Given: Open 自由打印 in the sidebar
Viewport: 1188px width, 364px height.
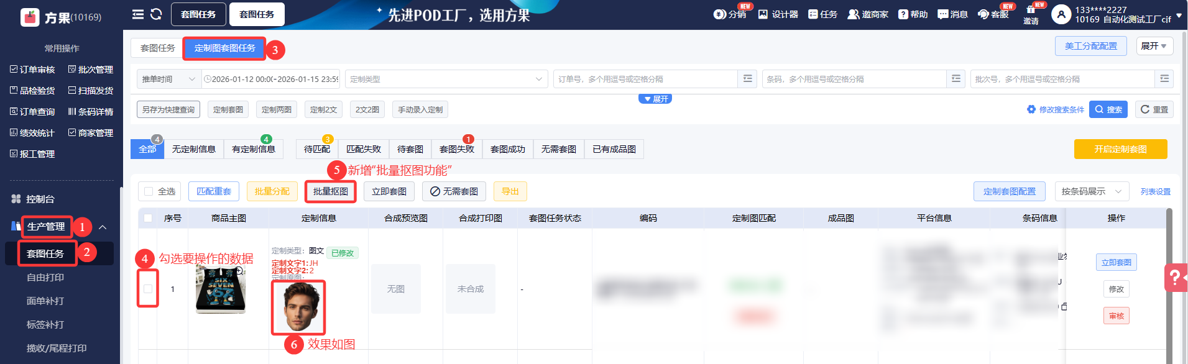Looking at the screenshot, I should point(45,278).
